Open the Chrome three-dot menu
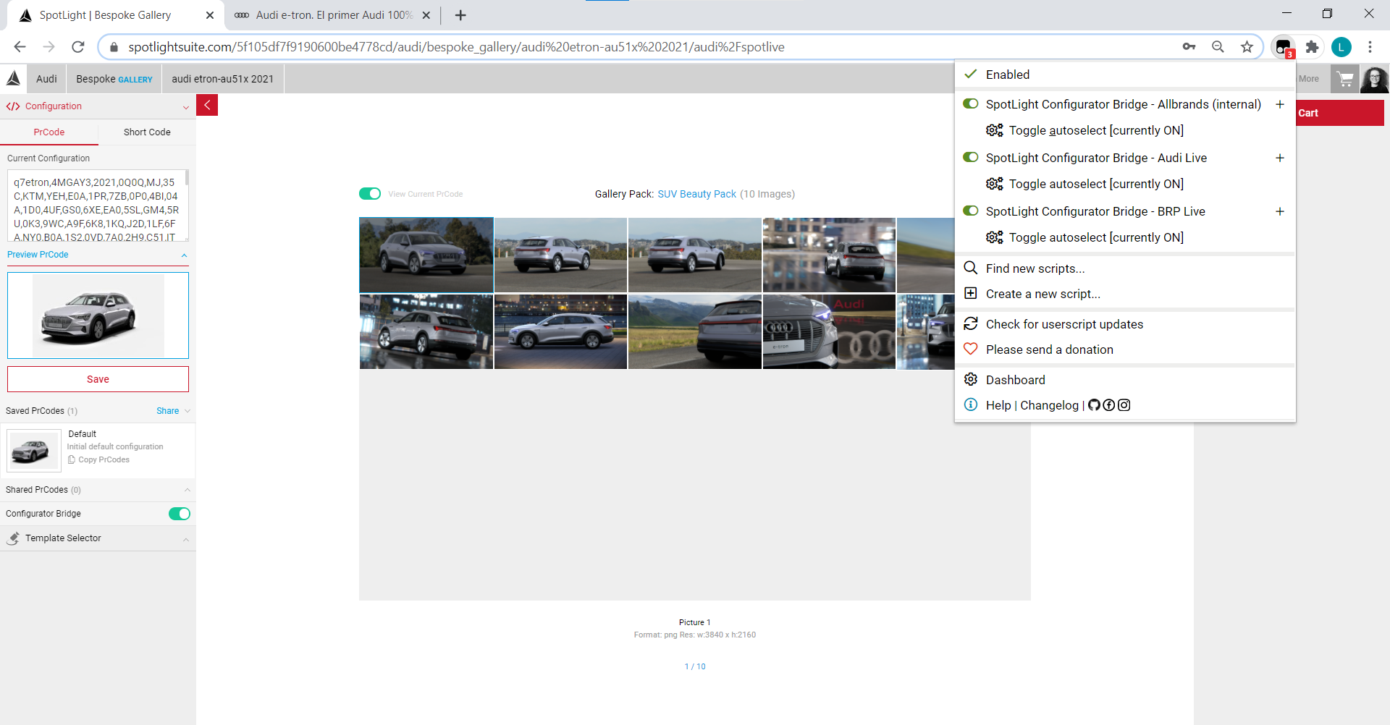Image resolution: width=1390 pixels, height=725 pixels. [x=1370, y=47]
